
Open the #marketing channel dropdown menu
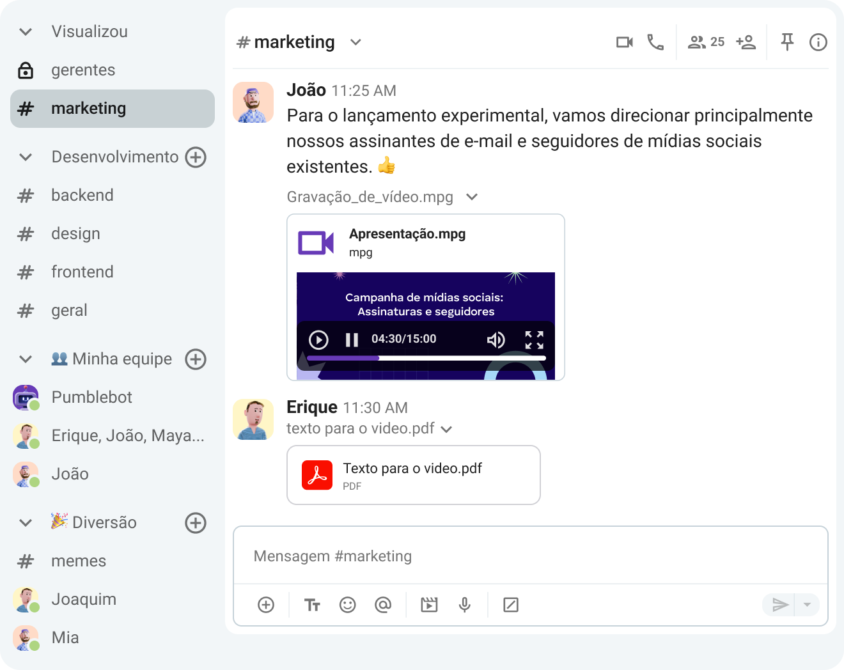[356, 42]
